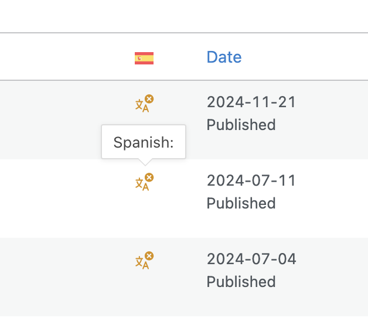Click the x badge on the 2024-11-21 translation icon
Viewport: 368px width, 328px height.
[149, 99]
